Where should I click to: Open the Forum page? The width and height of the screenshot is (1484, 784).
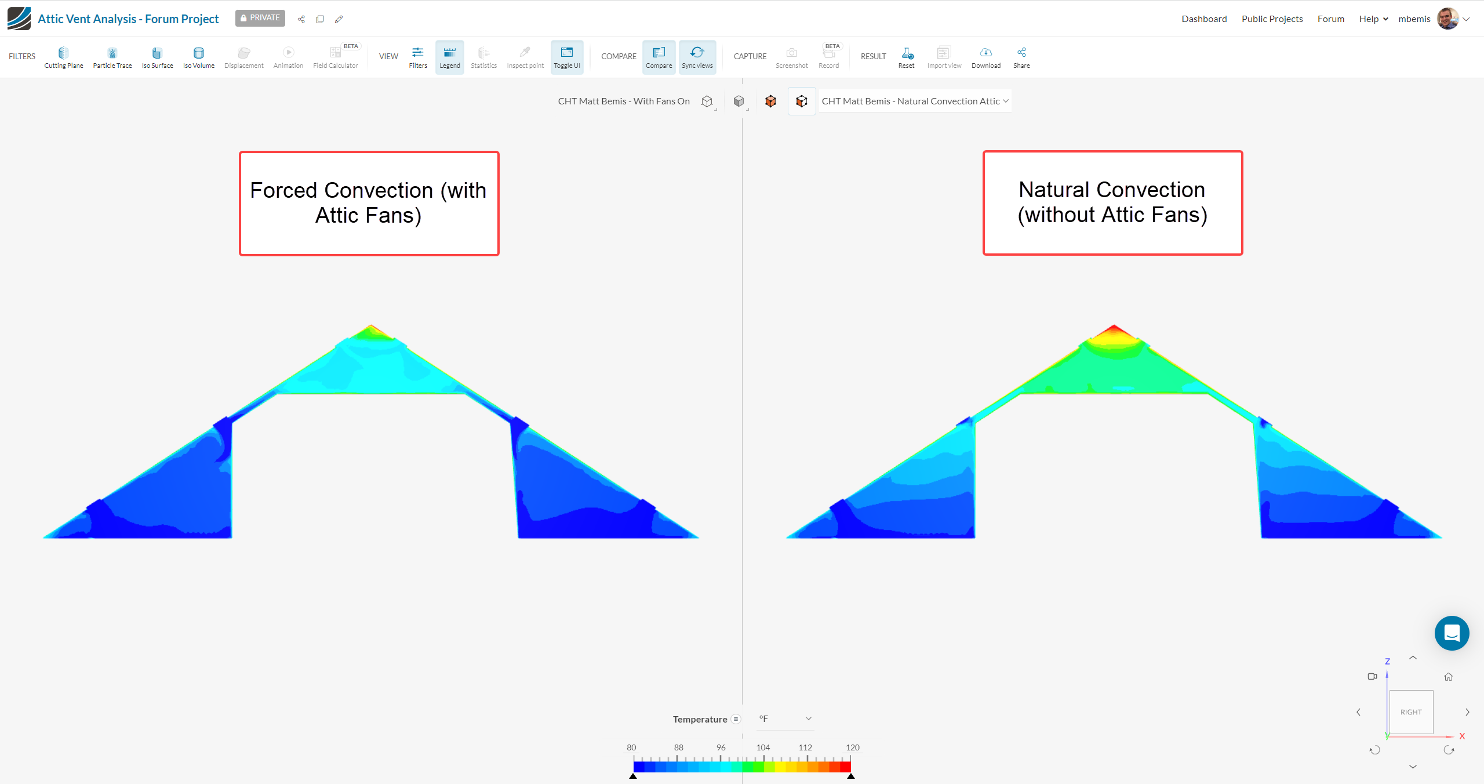click(x=1330, y=19)
